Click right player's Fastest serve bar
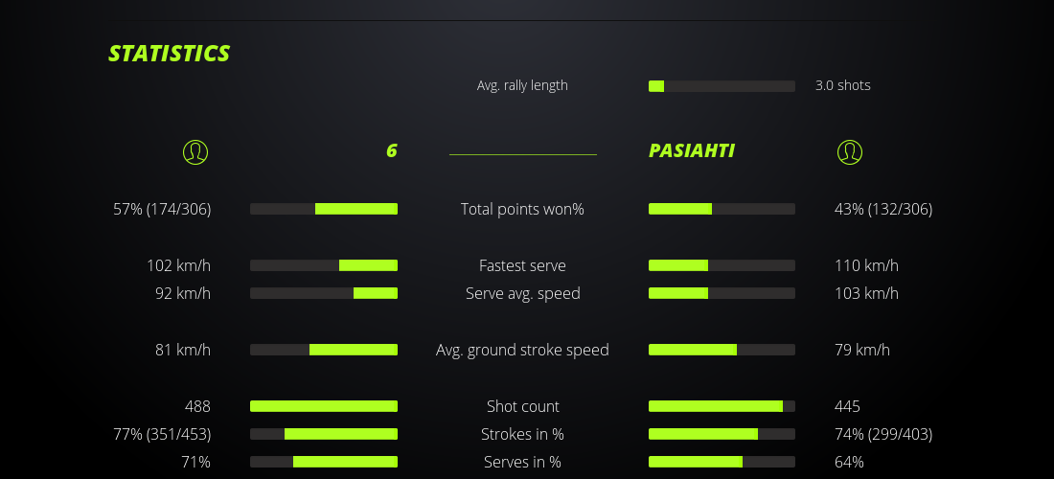Image resolution: width=1054 pixels, height=479 pixels. point(722,265)
